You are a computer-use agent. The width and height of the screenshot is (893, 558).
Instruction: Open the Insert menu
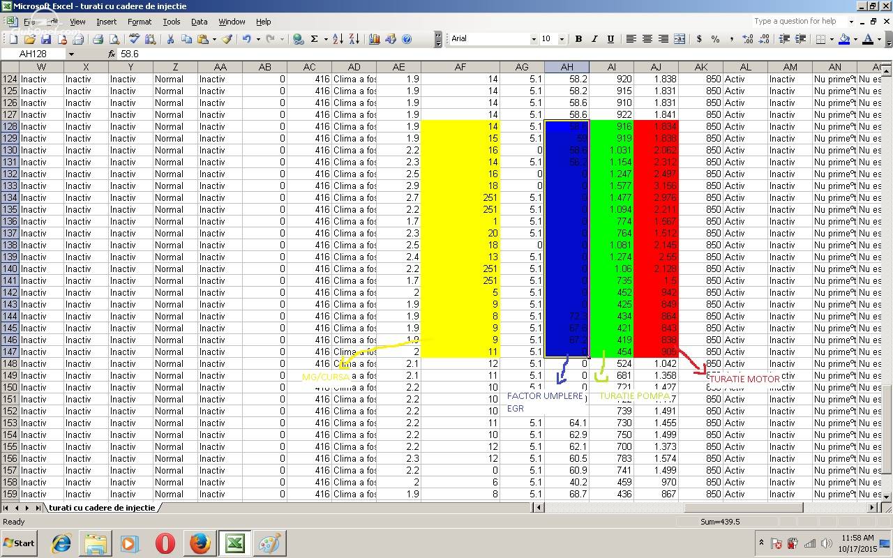107,22
